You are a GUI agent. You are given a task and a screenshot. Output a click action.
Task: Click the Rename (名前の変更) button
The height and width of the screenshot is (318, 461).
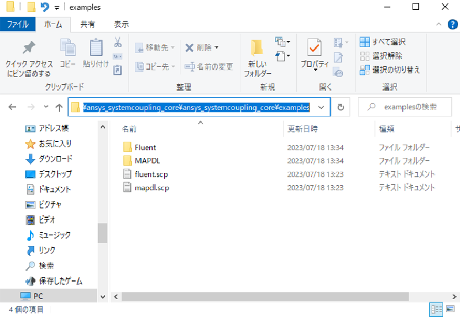[x=209, y=67]
